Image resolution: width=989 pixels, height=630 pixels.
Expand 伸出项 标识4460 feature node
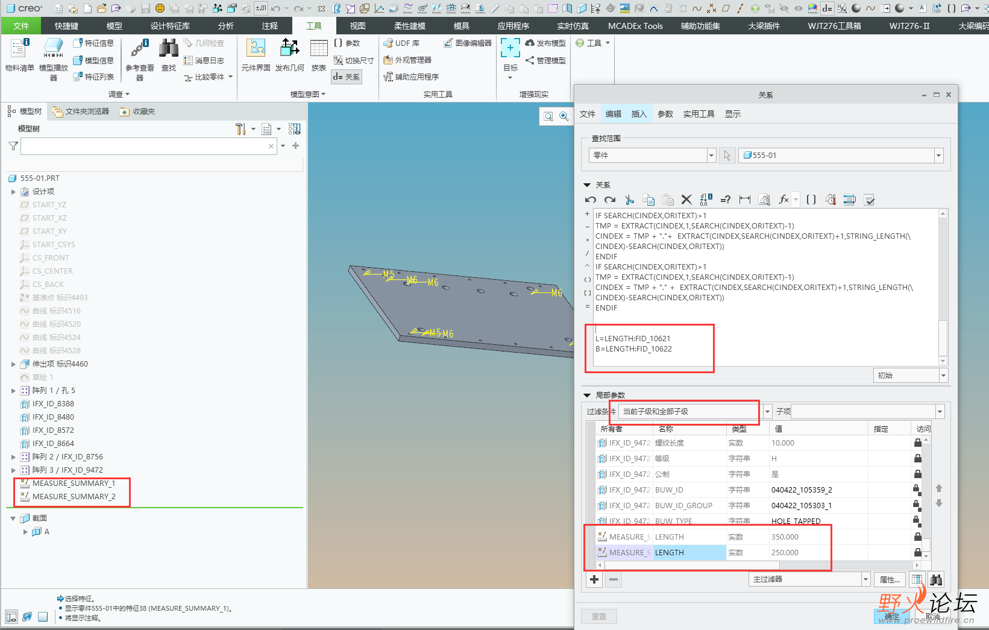pos(13,364)
